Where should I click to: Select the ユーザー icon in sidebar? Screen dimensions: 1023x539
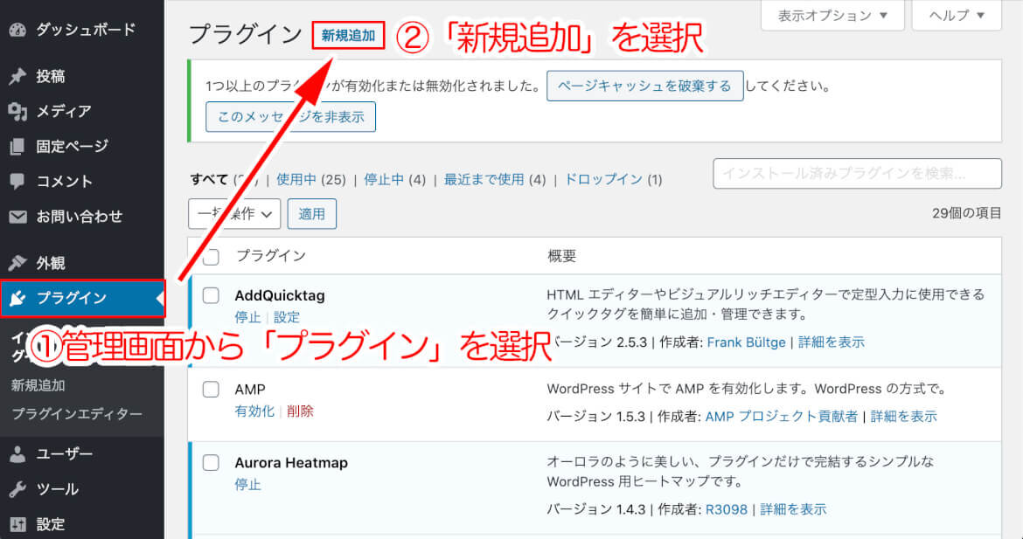[19, 453]
